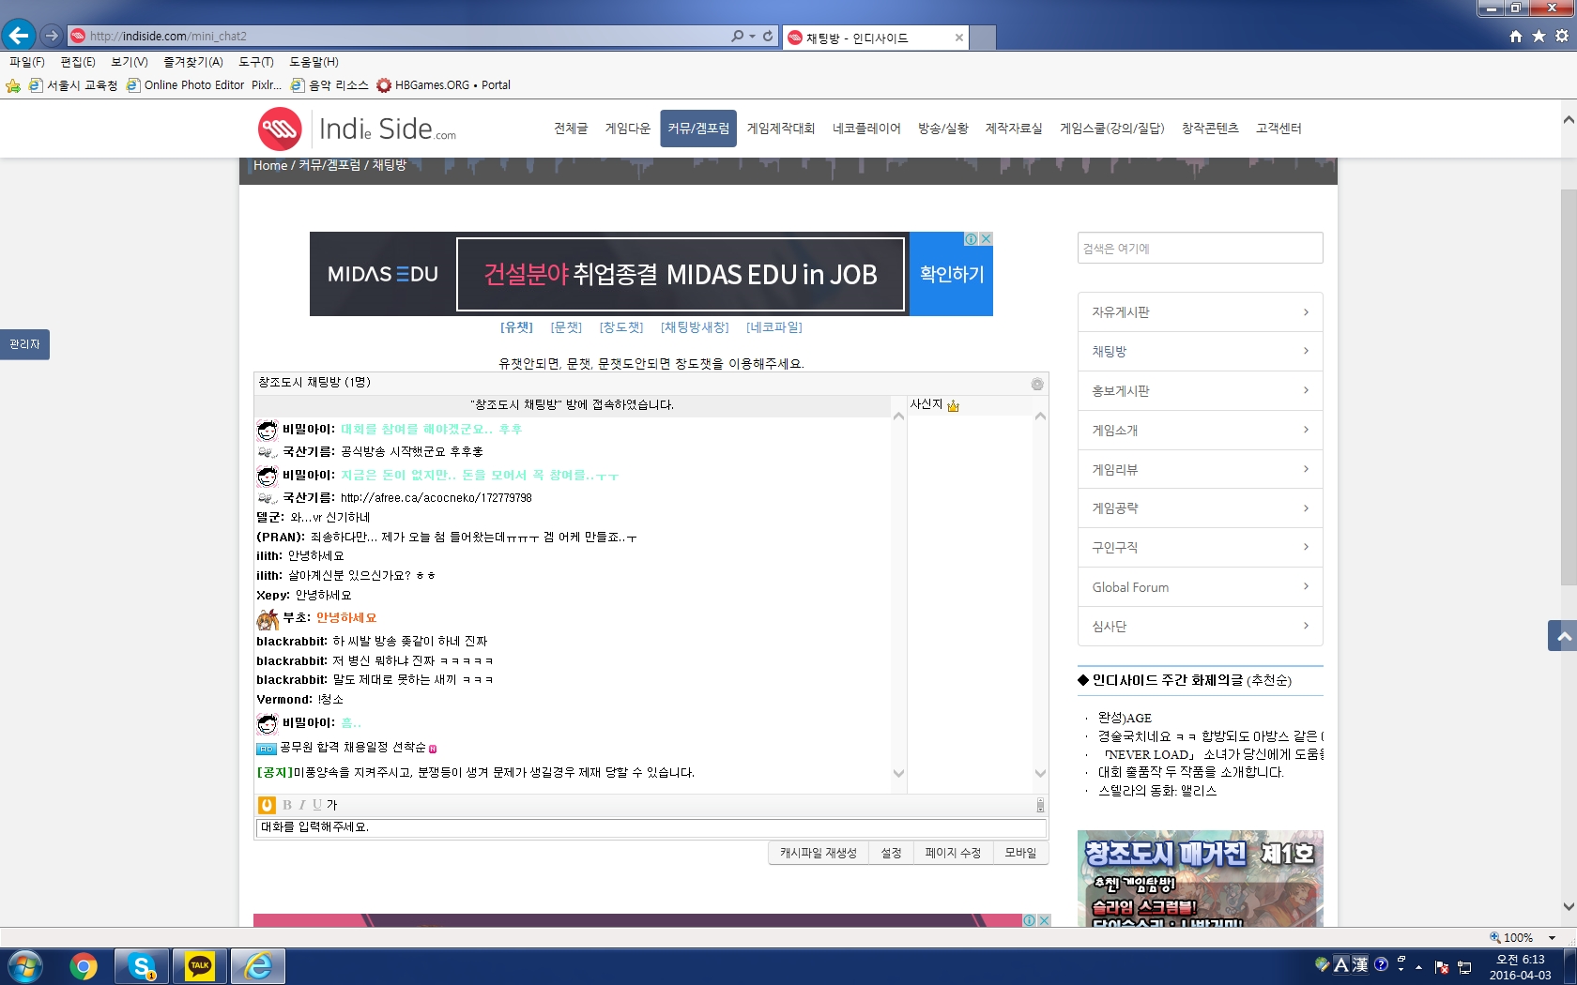The height and width of the screenshot is (985, 1577).
Task: Open the zoom level 100% dropdown
Action: pyautogui.click(x=1553, y=938)
